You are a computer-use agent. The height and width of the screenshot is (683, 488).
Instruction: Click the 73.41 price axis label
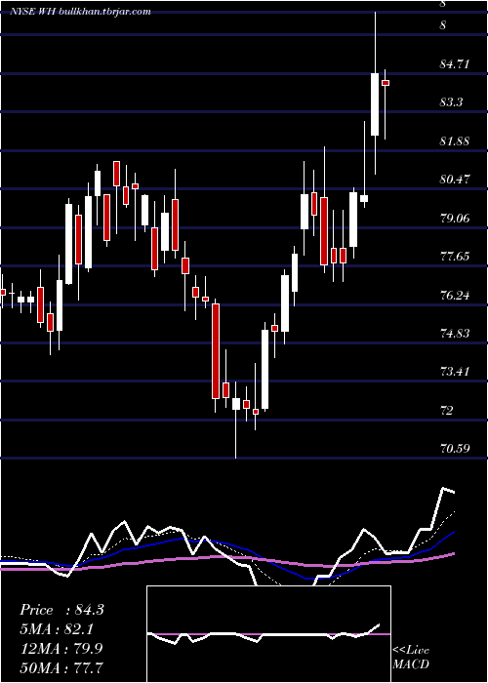click(455, 372)
